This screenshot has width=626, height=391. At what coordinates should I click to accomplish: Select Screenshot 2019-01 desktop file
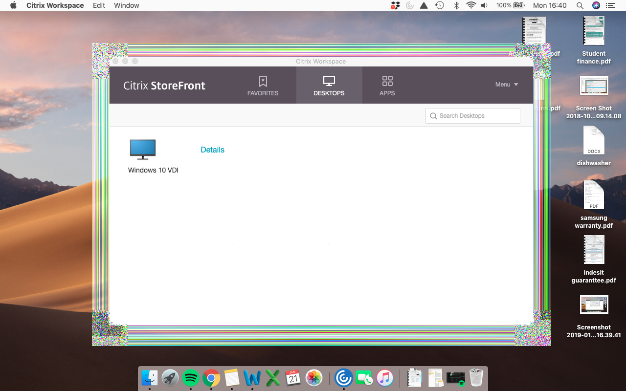(x=594, y=316)
